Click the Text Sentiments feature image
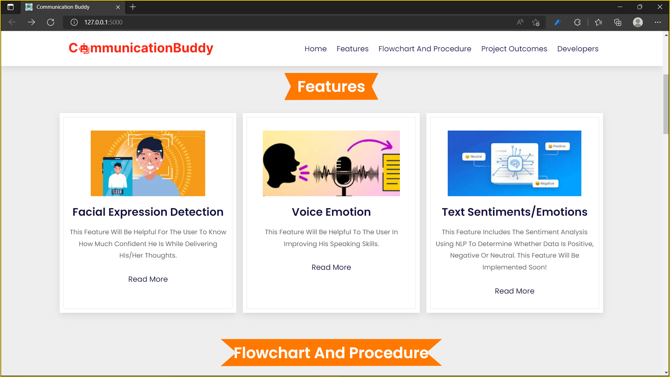Image resolution: width=670 pixels, height=377 pixels. 514,163
